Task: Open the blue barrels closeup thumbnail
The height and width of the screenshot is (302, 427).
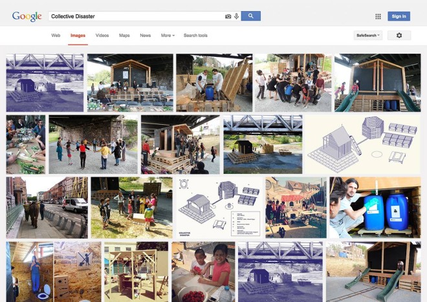Action: click(375, 208)
